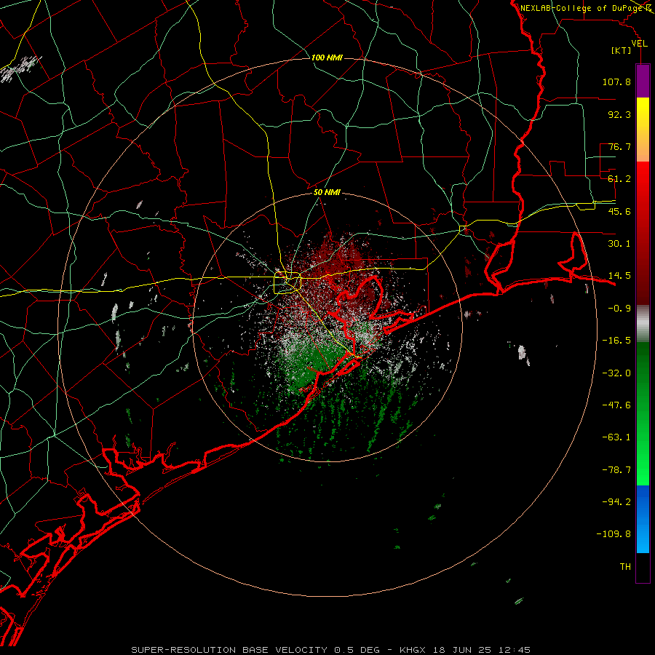Click the 14.5 velocity scale value
The image size is (655, 655).
(619, 276)
